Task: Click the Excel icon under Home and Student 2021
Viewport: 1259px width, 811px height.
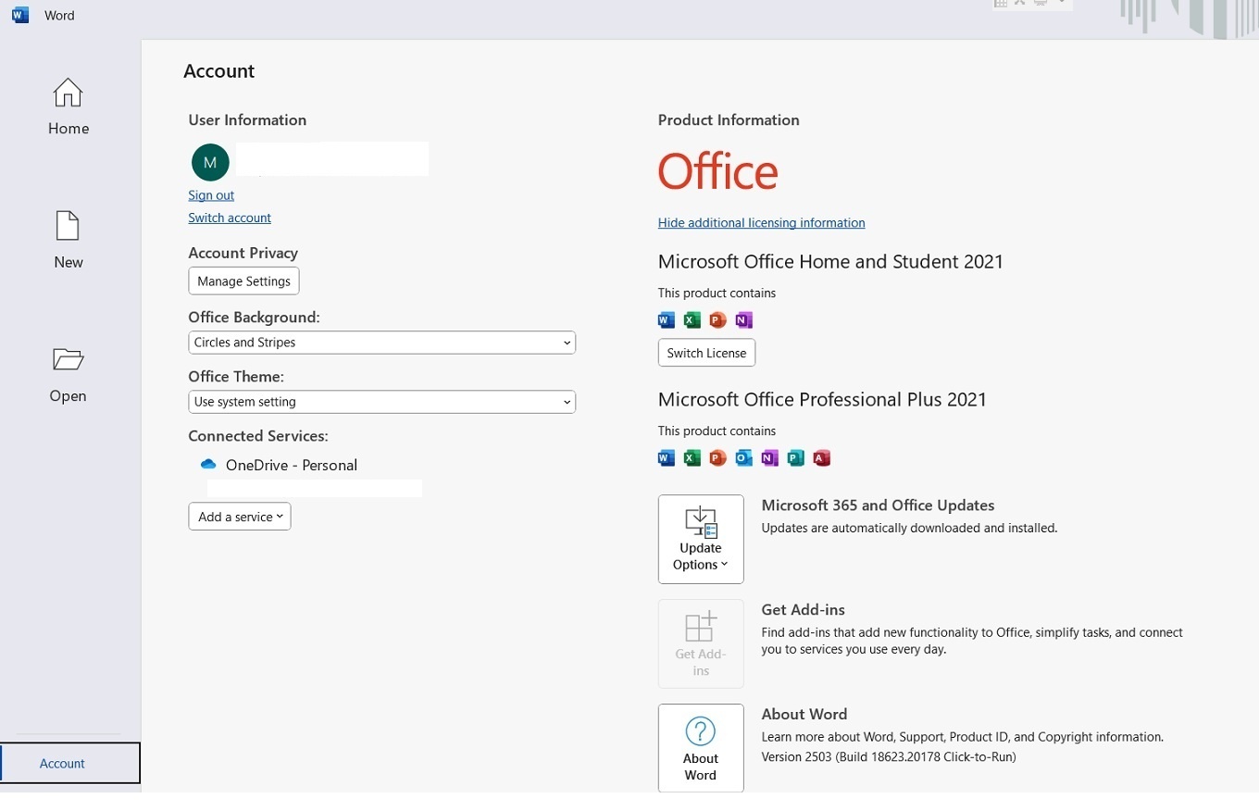Action: [692, 320]
